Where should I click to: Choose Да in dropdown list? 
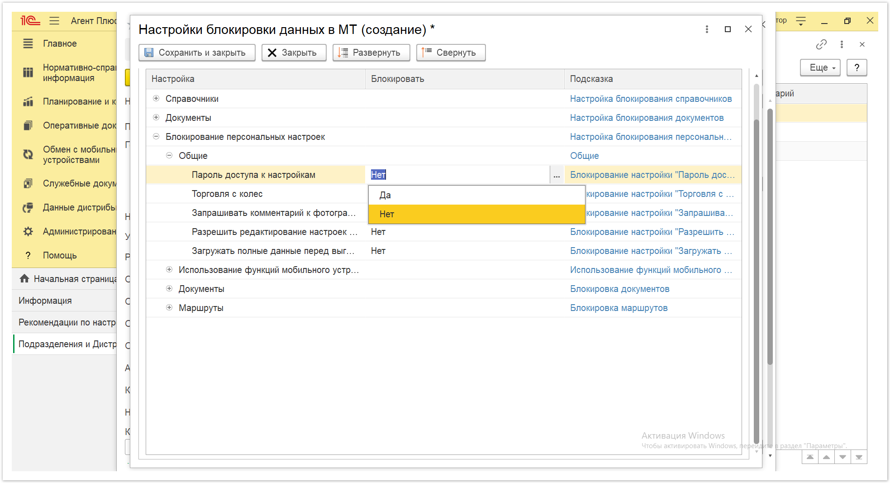[x=477, y=195]
